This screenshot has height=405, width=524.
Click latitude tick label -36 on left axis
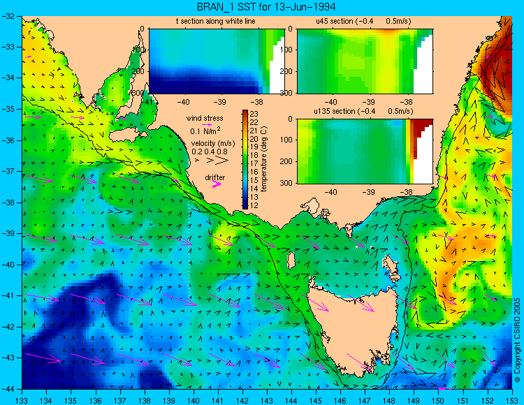click(x=9, y=140)
